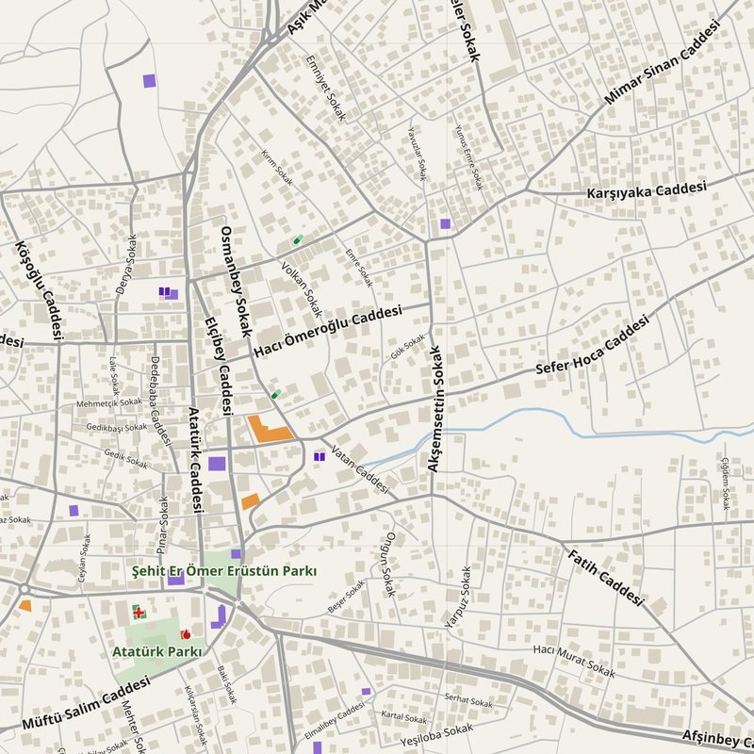Select the purple building between Atatürk and Elçibey Caddesi
Screen dimensions: 754x754
click(x=217, y=464)
